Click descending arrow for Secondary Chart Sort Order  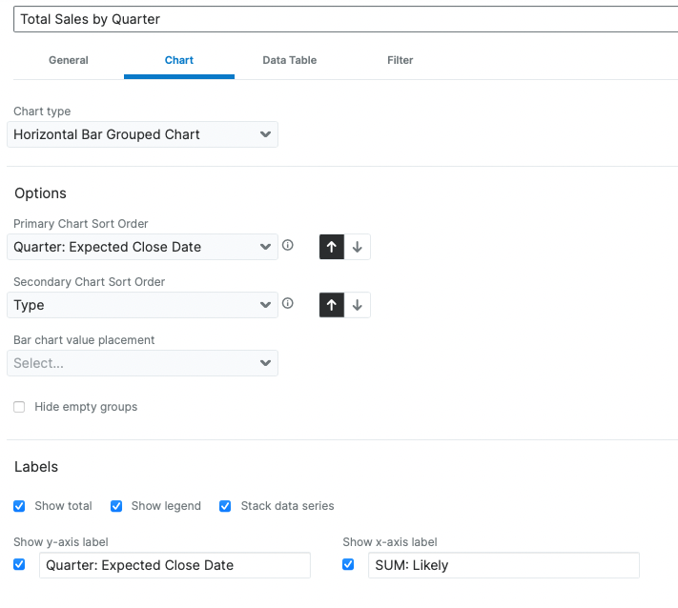[x=358, y=305]
